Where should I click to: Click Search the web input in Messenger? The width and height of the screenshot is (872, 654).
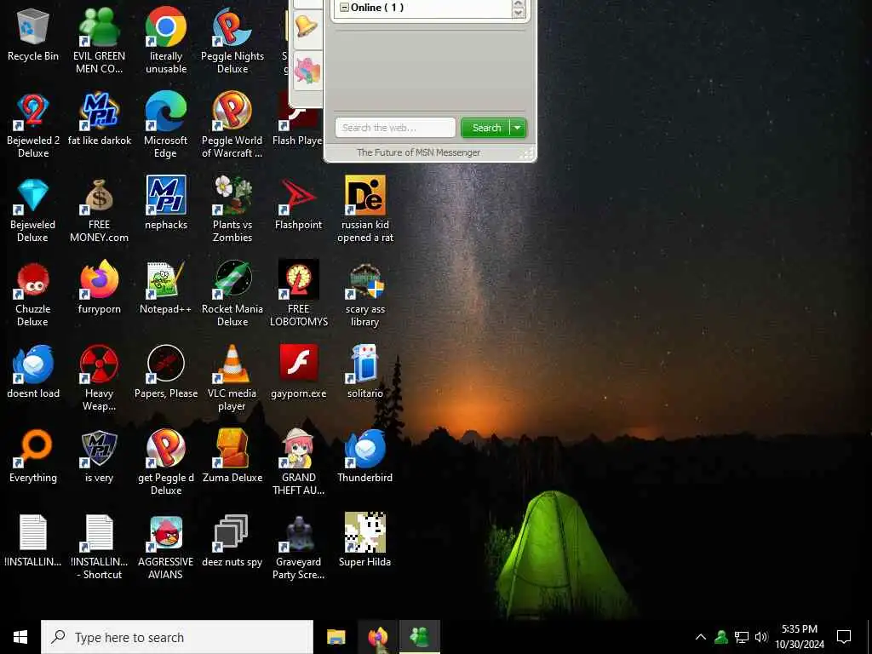click(395, 128)
